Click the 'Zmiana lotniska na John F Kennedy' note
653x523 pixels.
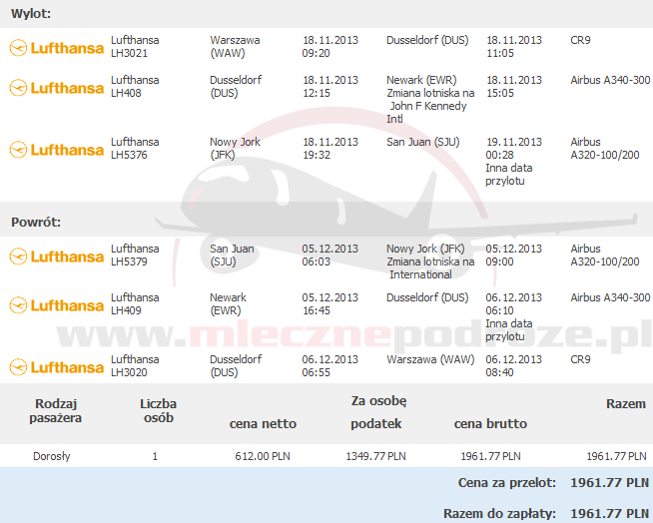430,105
